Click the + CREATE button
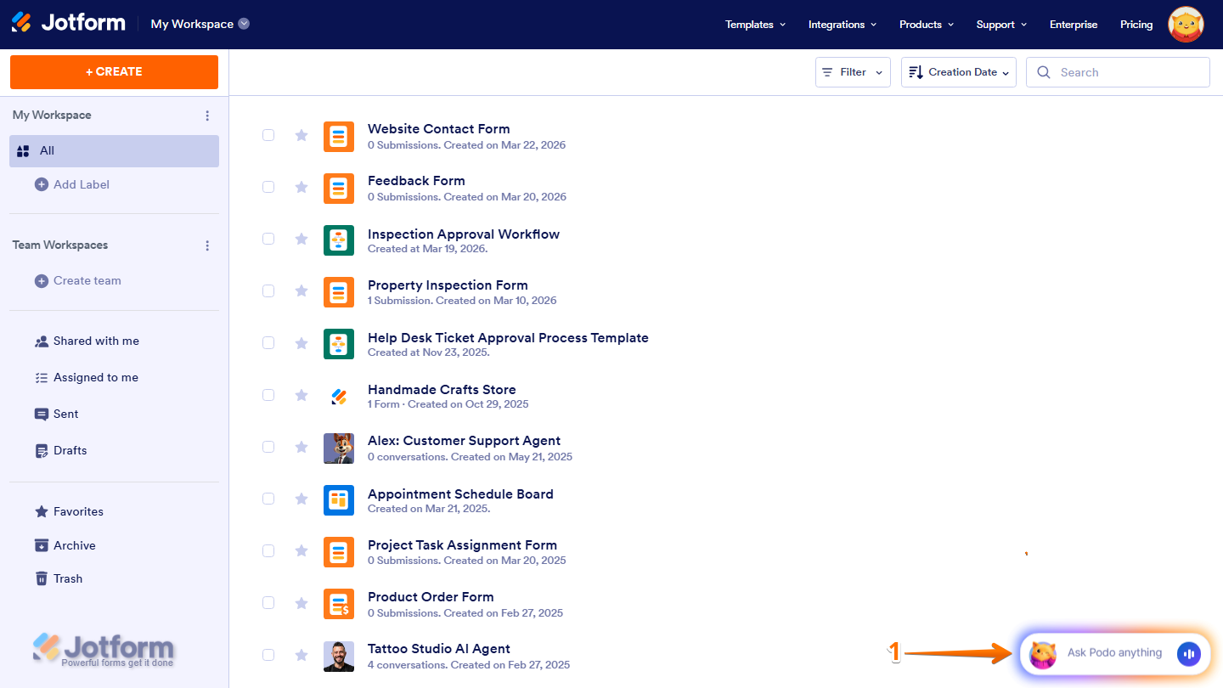 (114, 72)
